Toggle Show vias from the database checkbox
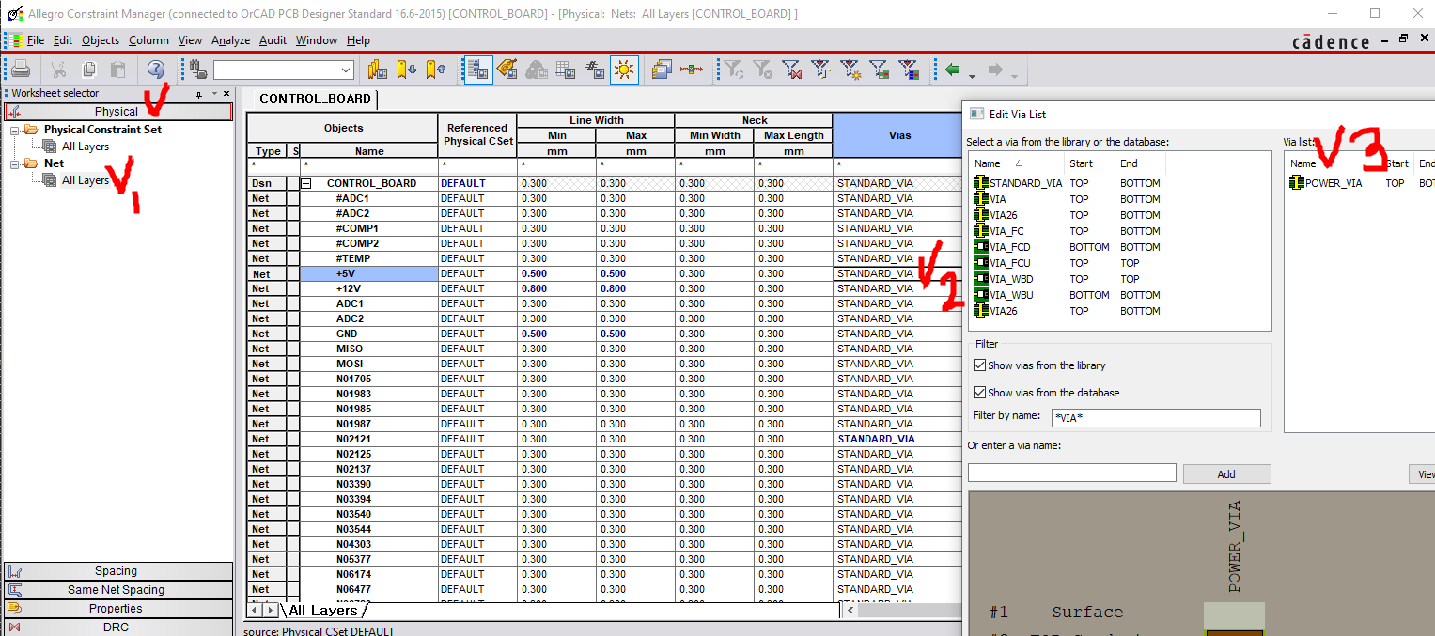Screen dimensions: 1435x636 [980, 393]
